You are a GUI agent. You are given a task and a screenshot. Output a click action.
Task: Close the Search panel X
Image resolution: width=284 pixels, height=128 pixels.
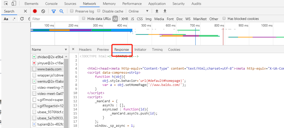25,11
